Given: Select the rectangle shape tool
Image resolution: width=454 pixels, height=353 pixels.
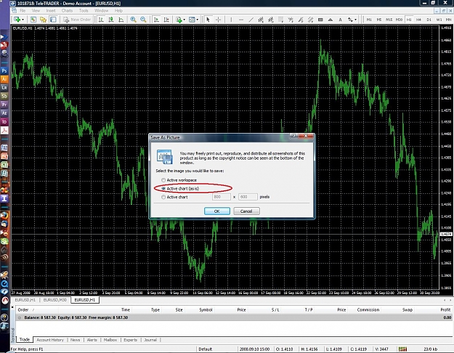Looking at the screenshot, I should [x=320, y=20].
